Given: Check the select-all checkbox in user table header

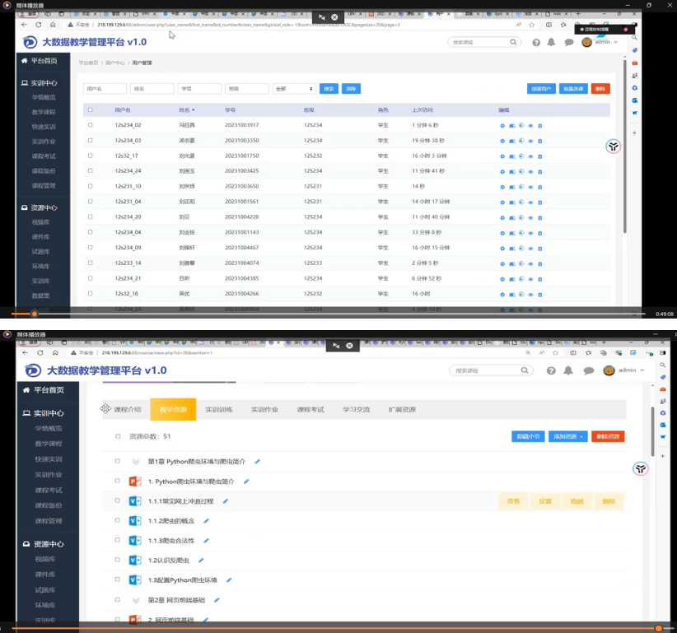Looking at the screenshot, I should (x=91, y=109).
